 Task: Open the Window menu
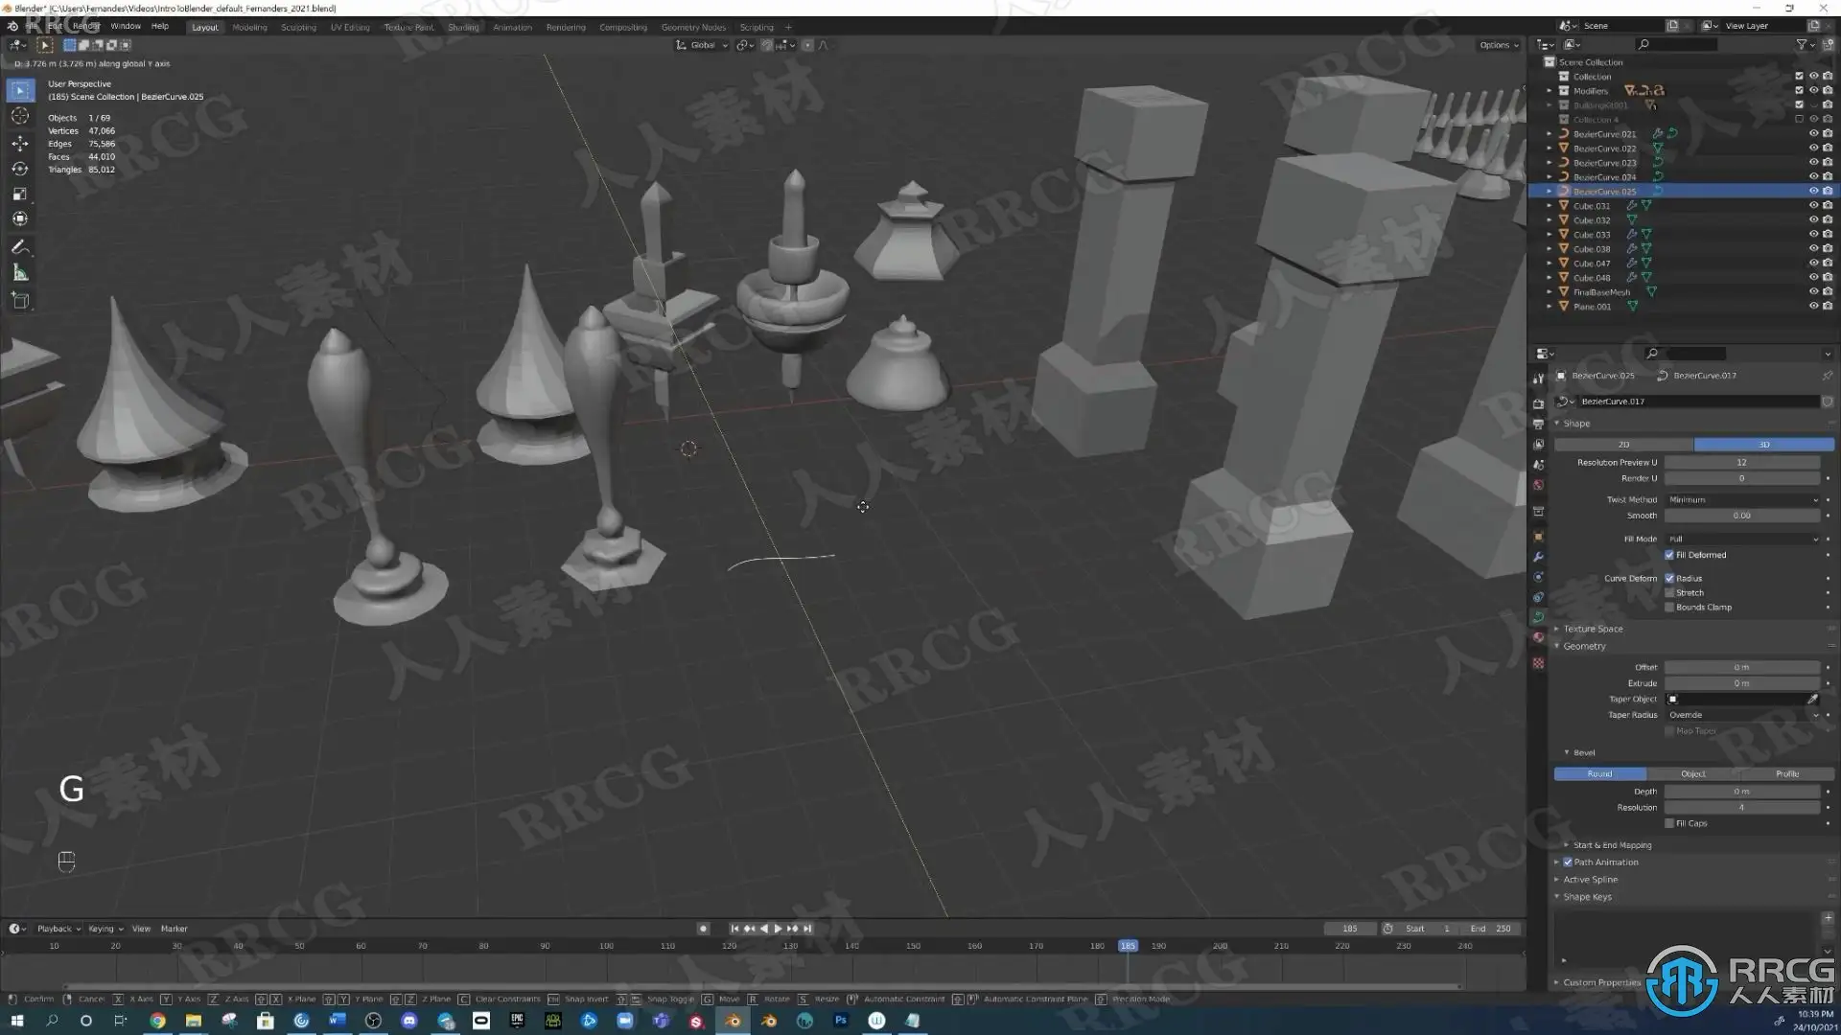125,26
